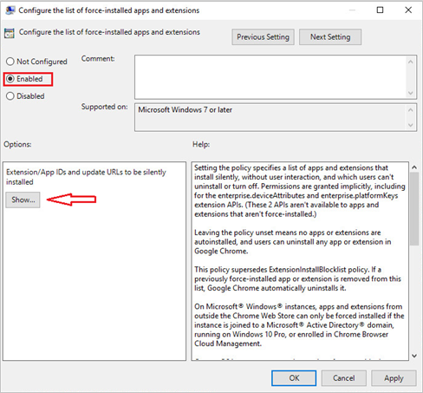The width and height of the screenshot is (423, 393).
Task: Click Comment box scroll up arrow
Action: click(x=410, y=62)
